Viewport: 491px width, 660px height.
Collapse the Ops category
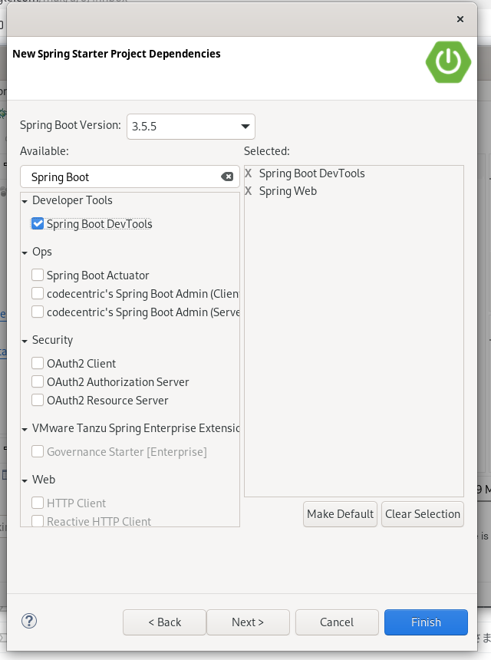25,253
